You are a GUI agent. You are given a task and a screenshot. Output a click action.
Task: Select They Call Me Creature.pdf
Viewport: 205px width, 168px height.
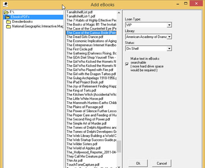pyautogui.click(x=91, y=156)
